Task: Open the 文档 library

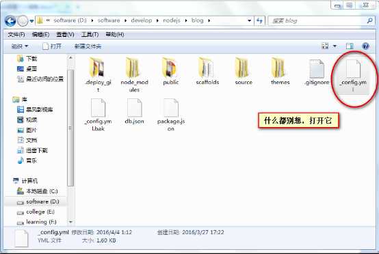Action: pyautogui.click(x=27, y=140)
